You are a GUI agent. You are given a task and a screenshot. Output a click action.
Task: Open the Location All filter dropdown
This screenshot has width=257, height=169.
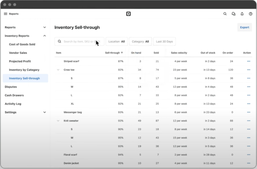116,42
